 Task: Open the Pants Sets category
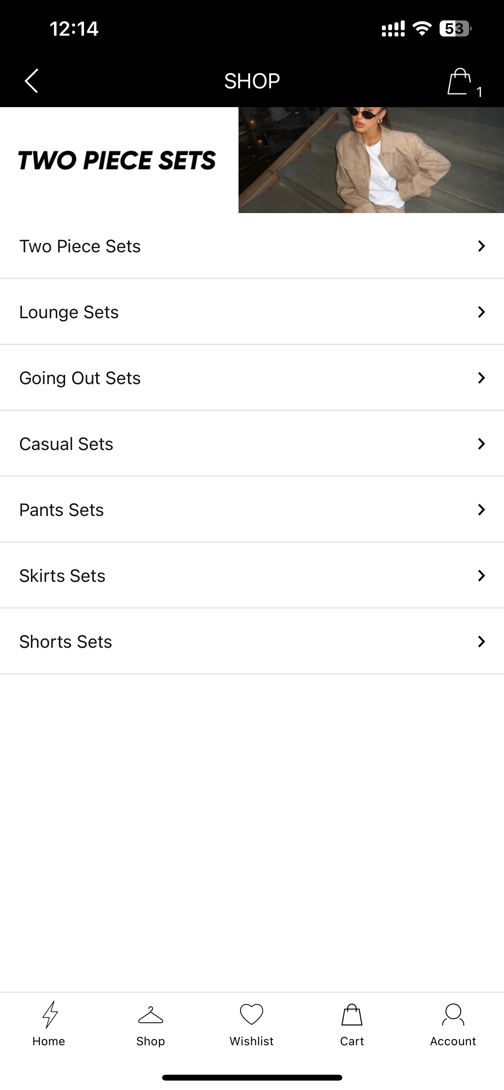click(x=252, y=509)
